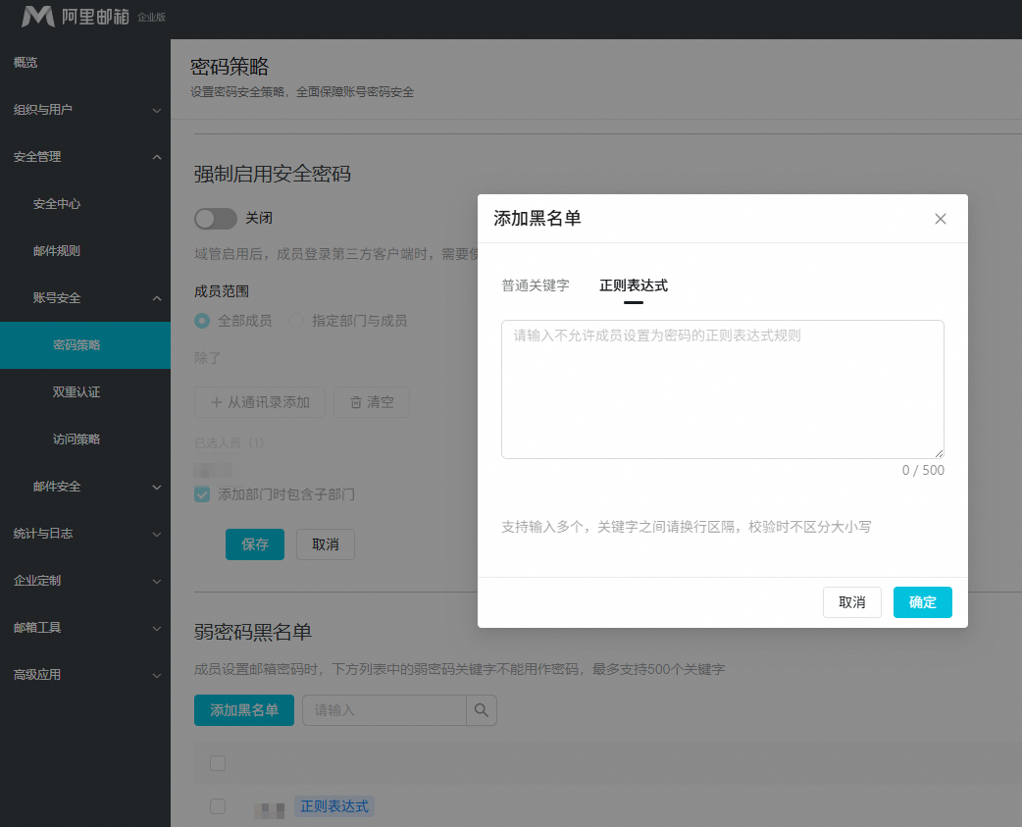Expand the 组织与用户 sidebar menu
The height and width of the screenshot is (827, 1022).
(x=85, y=110)
